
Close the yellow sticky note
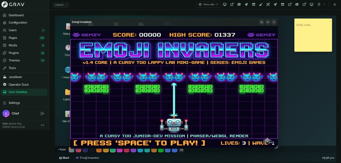pos(330,21)
